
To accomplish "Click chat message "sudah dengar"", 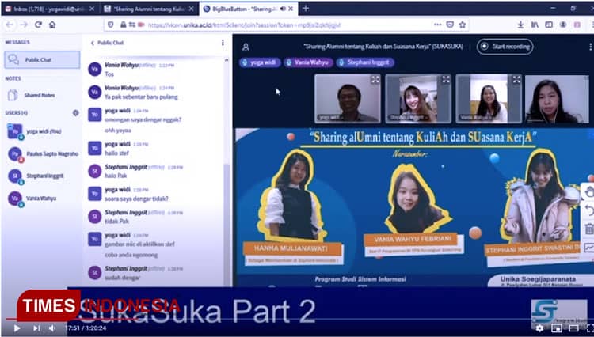I will click(122, 278).
